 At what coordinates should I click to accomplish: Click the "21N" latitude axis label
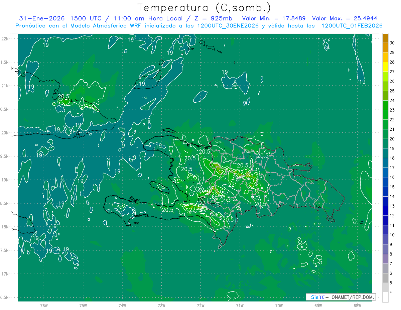[6, 86]
